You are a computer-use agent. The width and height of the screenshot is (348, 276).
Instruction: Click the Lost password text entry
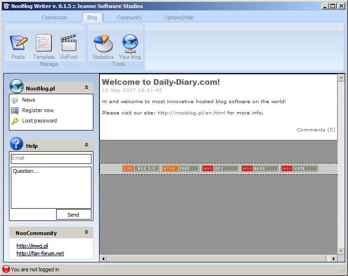coord(40,121)
